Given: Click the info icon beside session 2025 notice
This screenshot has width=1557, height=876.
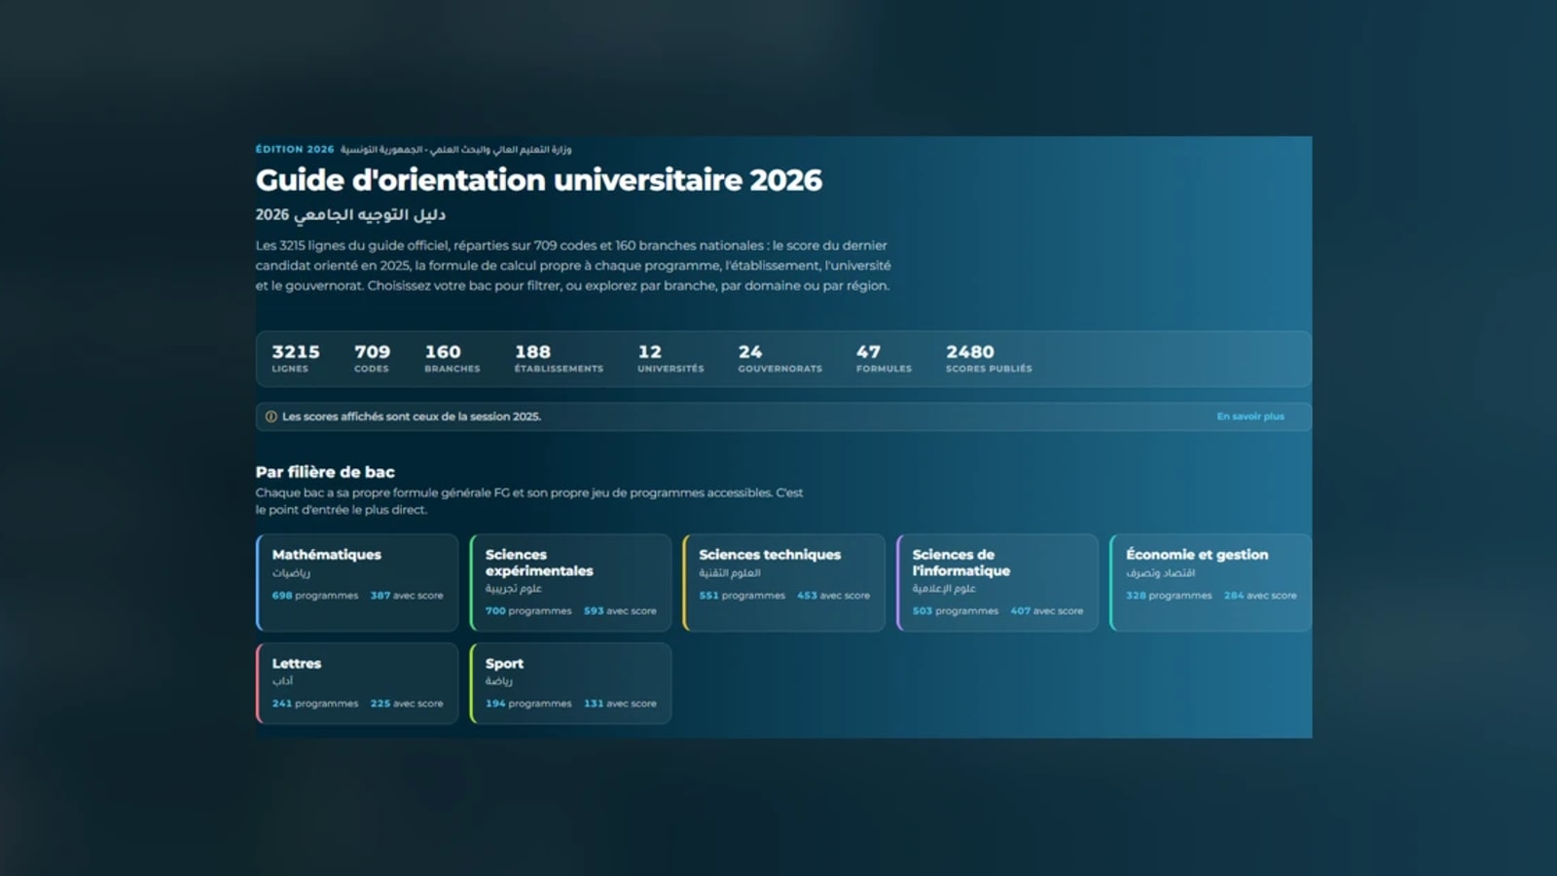Looking at the screenshot, I should (272, 417).
